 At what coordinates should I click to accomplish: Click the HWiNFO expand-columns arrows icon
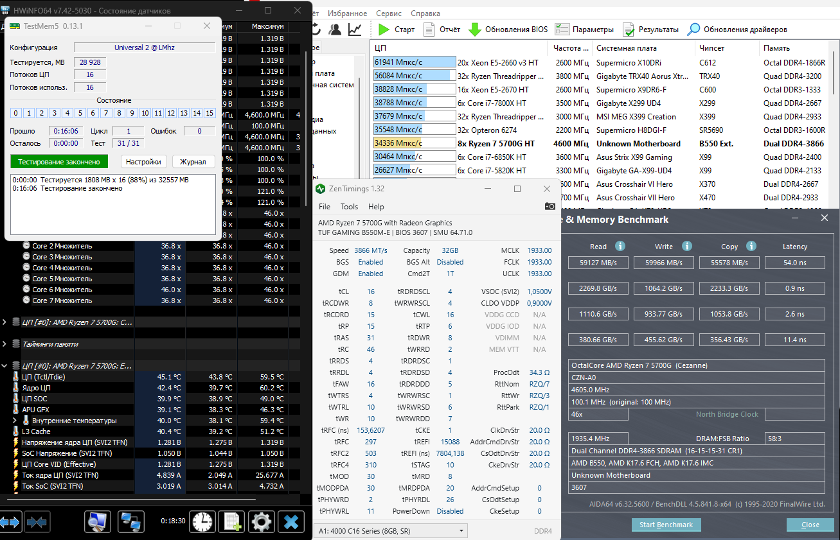(x=10, y=522)
